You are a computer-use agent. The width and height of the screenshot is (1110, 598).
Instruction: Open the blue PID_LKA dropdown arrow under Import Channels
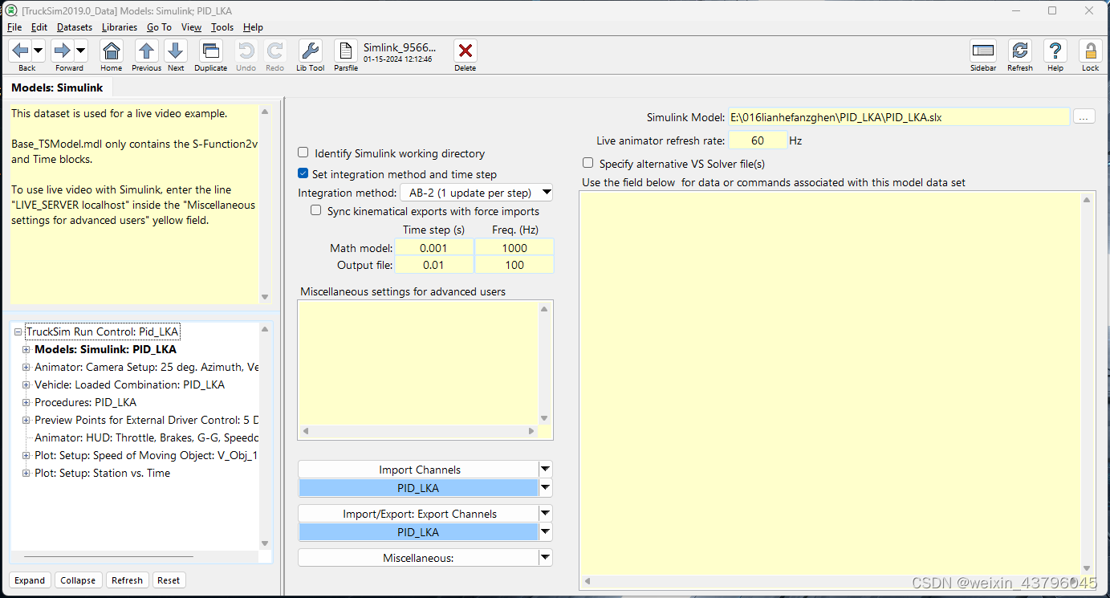pyautogui.click(x=546, y=487)
